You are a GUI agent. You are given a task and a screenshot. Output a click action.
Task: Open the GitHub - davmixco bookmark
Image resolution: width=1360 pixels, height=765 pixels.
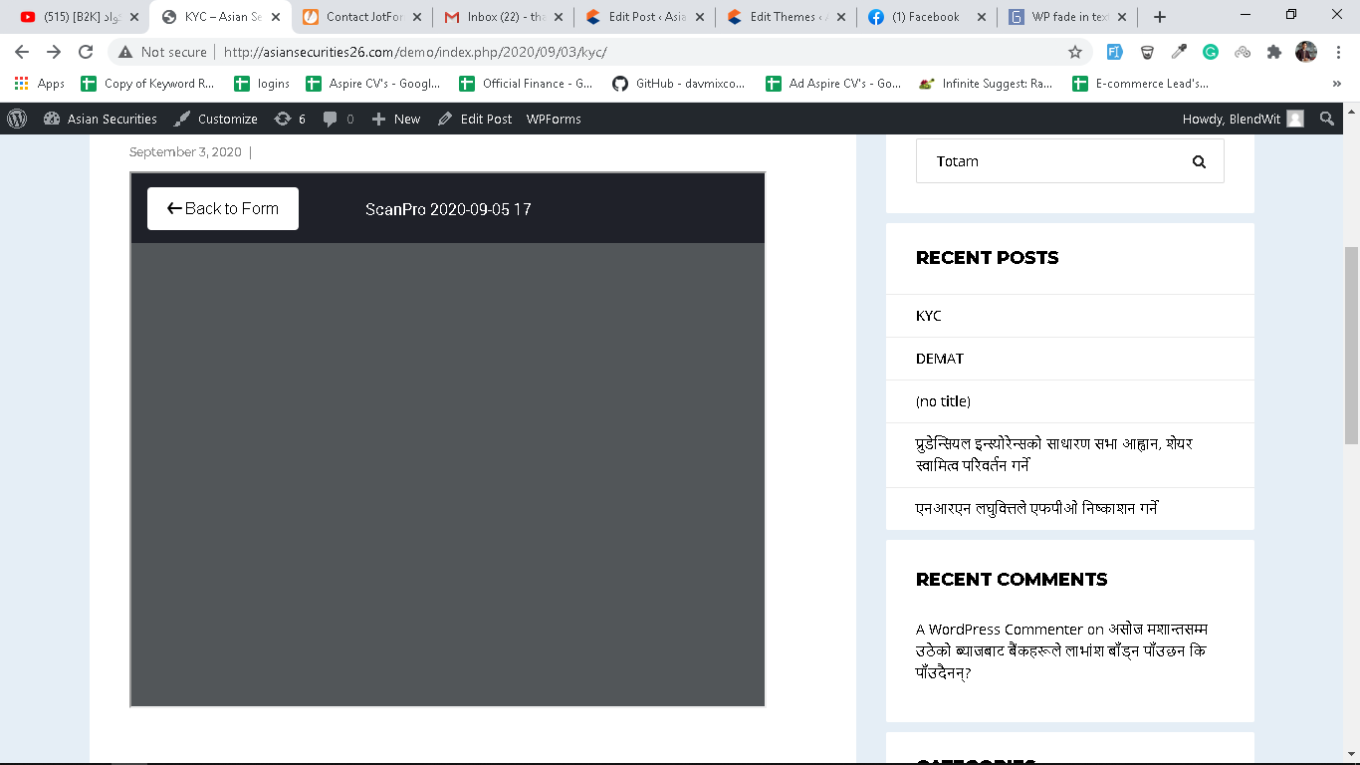point(679,84)
